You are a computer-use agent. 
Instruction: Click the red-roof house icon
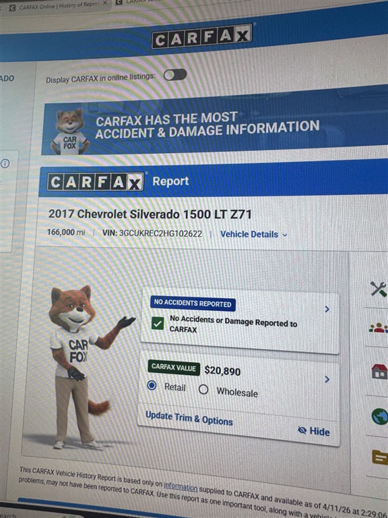point(379,371)
